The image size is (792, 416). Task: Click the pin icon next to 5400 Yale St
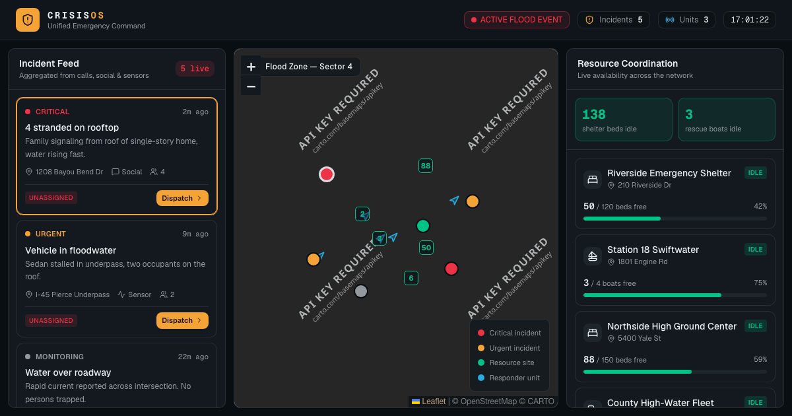point(611,339)
